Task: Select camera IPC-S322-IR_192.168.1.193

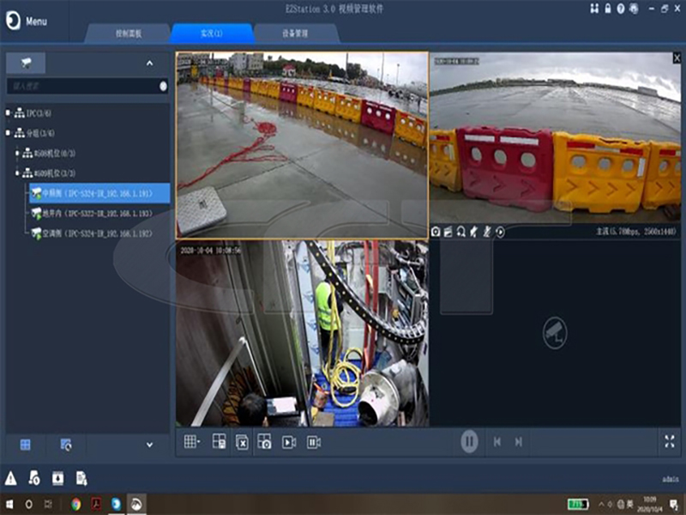Action: [96, 213]
